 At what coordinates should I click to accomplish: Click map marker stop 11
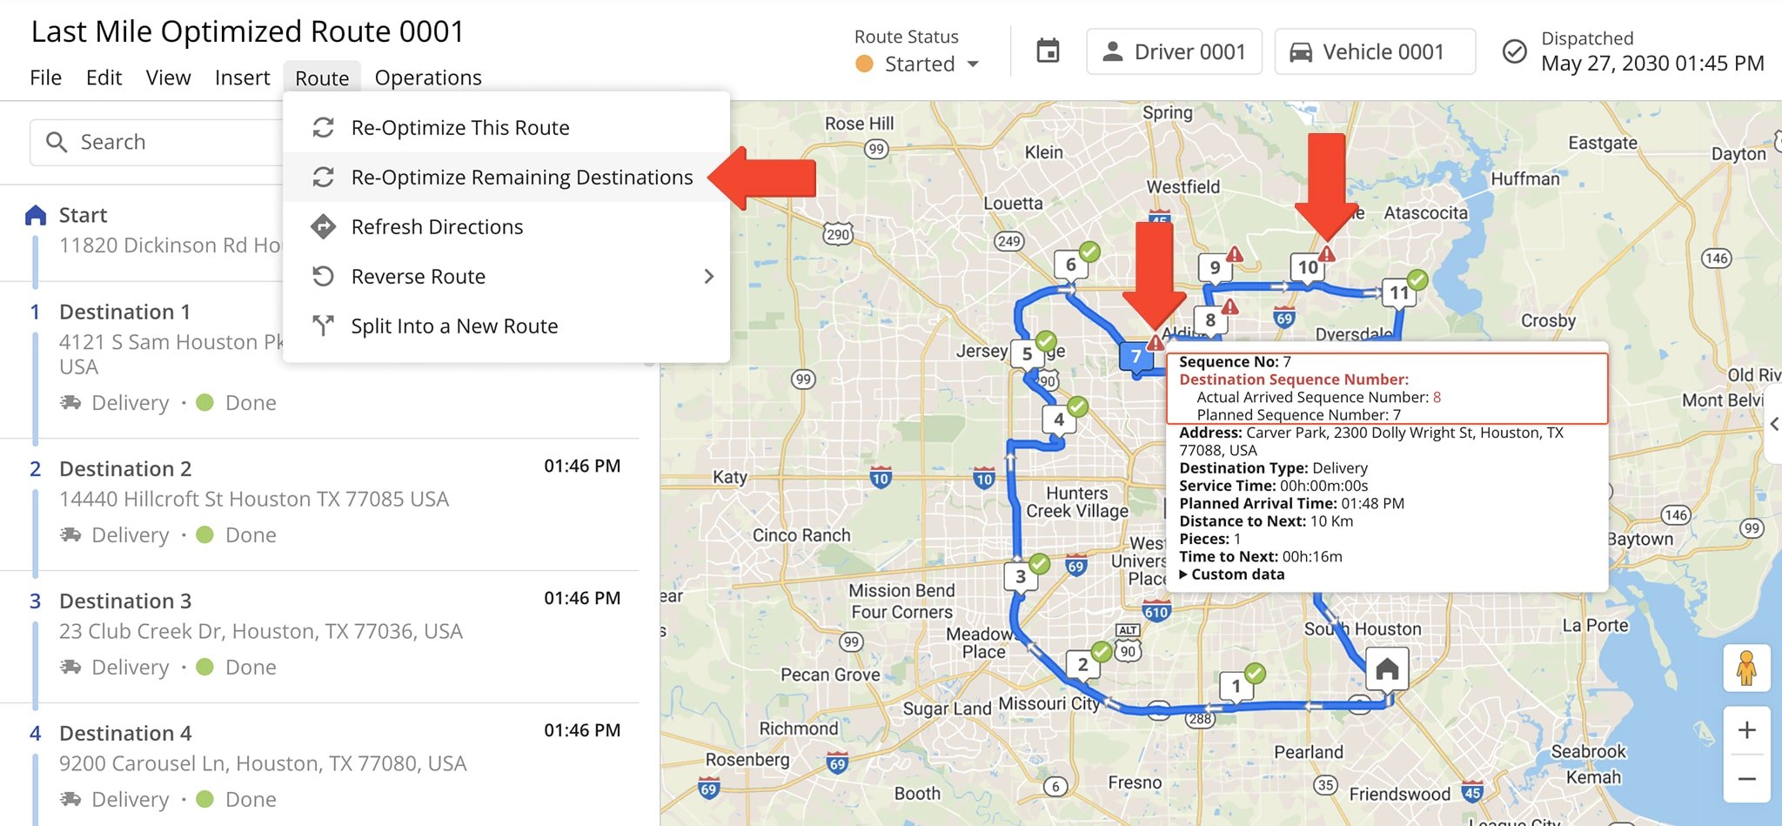point(1399,293)
